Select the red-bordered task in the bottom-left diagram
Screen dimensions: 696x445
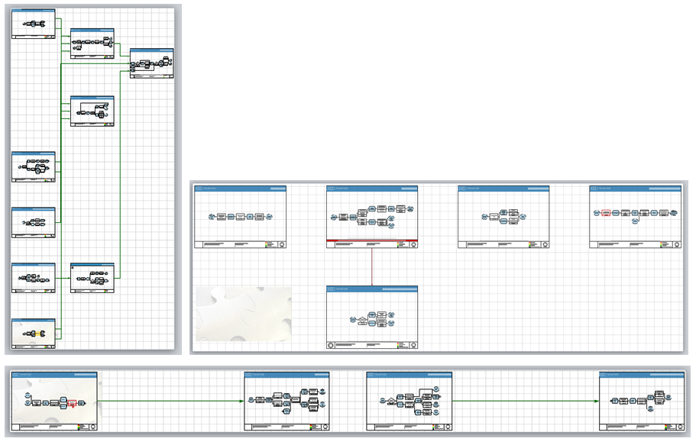point(71,403)
